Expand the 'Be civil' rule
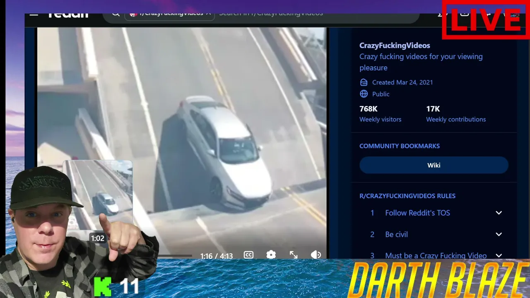Screen dimensions: 530x298 tap(499, 234)
